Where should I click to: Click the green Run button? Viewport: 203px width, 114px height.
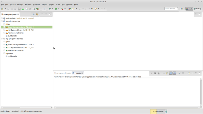[56, 9]
